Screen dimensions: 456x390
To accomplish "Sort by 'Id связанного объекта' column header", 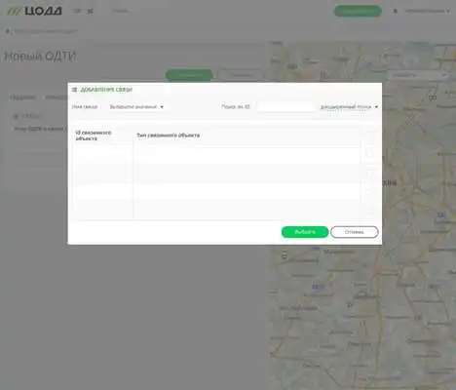I will tap(94, 136).
